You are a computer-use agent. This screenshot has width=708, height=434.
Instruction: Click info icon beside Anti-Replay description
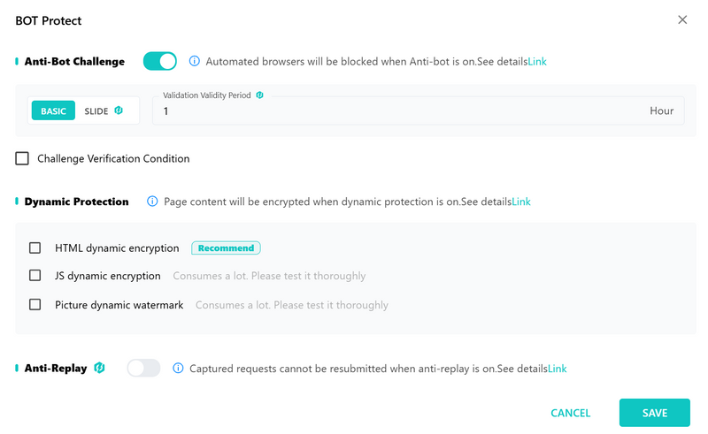178,368
